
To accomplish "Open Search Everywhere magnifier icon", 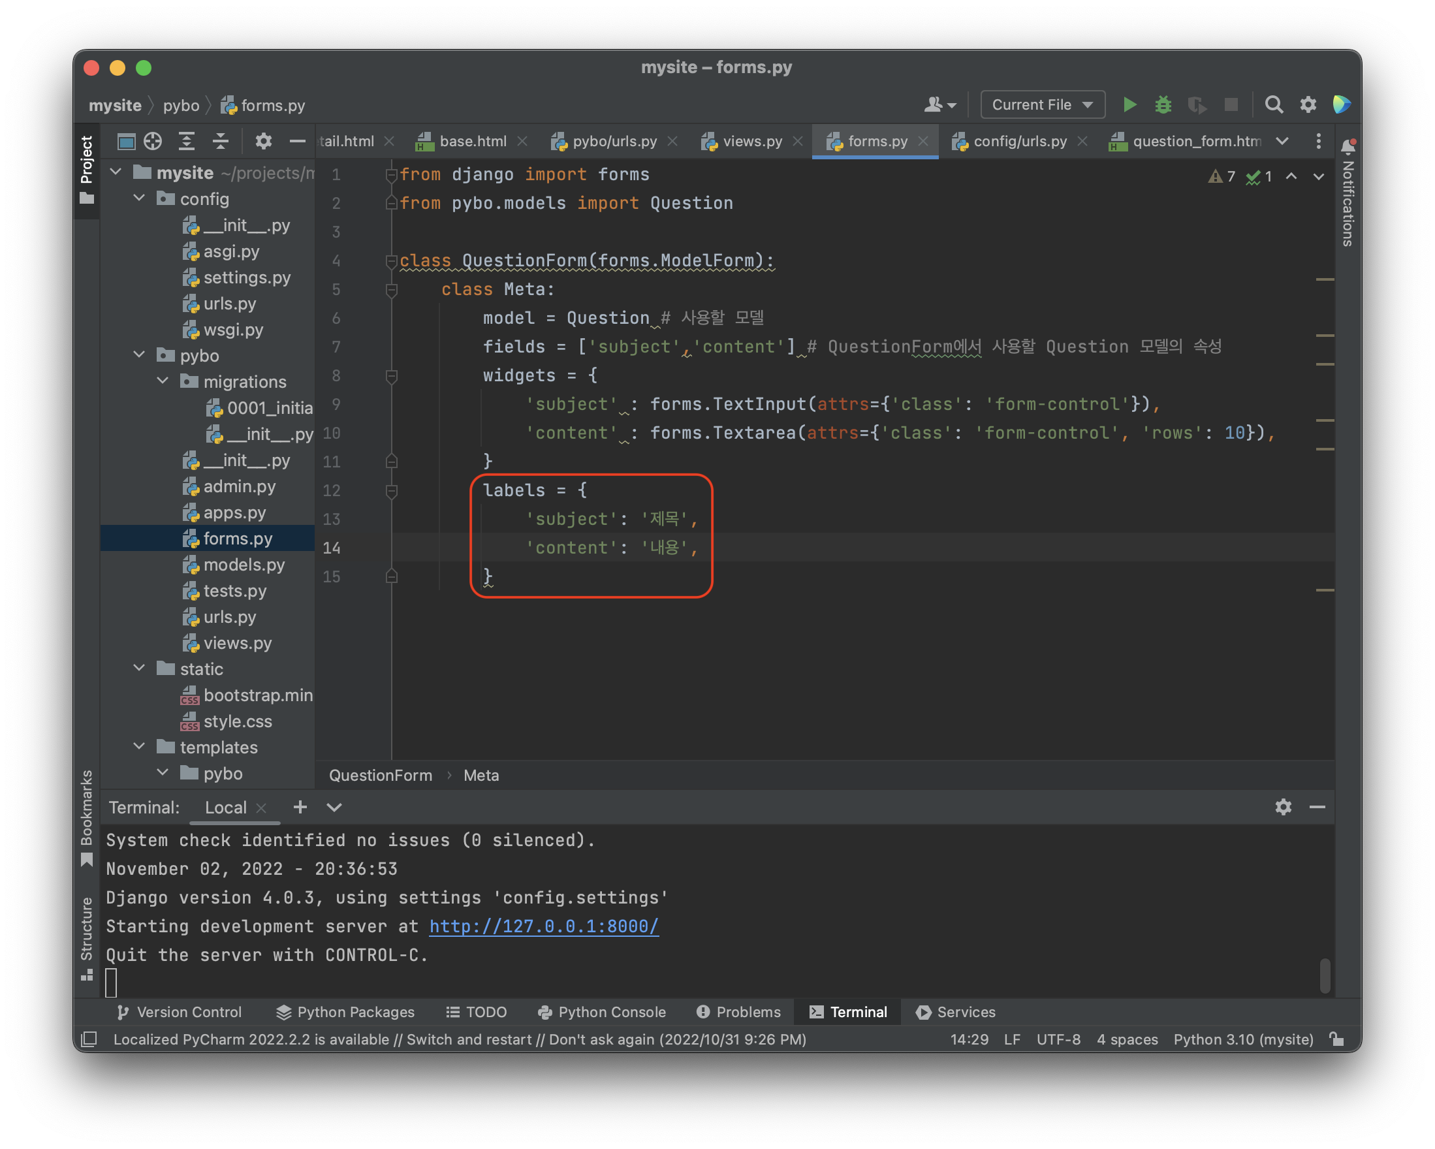I will (x=1273, y=105).
